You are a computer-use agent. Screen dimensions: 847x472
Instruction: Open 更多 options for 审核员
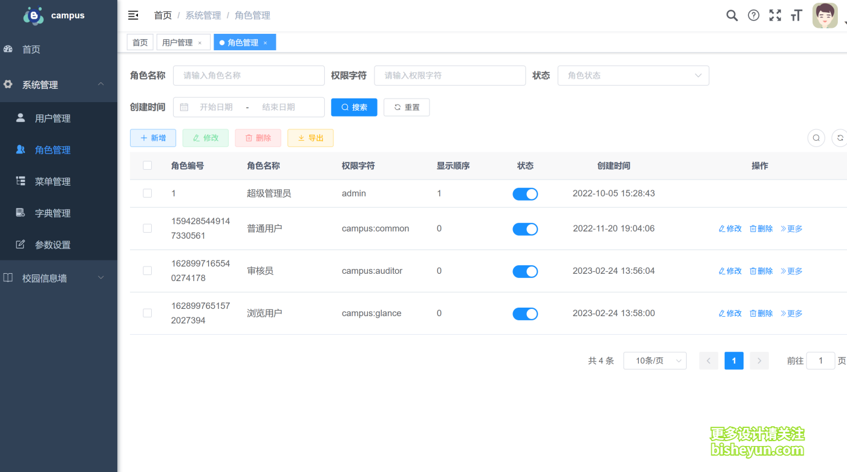(x=791, y=271)
